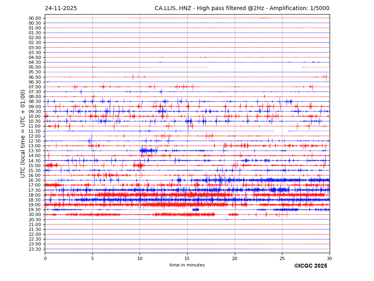This screenshot has height=281, width=374.
Task: Select the 10 tick on the minutes axis
Action: [x=140, y=258]
